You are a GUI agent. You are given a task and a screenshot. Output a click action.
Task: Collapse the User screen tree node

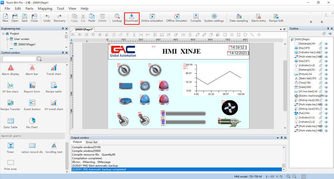click(x=7, y=39)
